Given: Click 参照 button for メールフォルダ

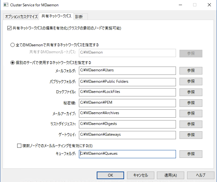Looking at the screenshot, I should [x=191, y=71].
